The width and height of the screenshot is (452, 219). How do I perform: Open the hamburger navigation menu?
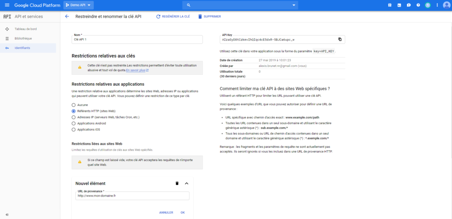(6, 5)
